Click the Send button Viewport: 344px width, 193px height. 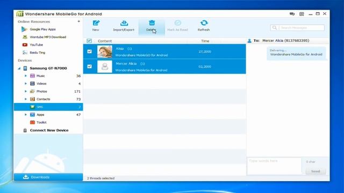[316, 171]
